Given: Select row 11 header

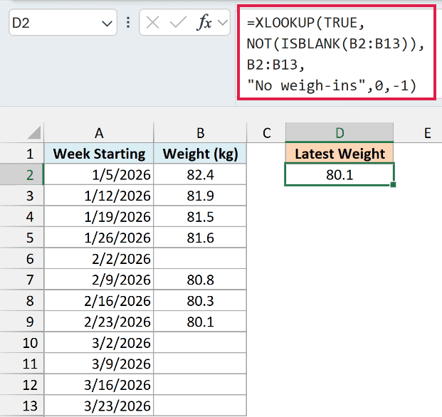Looking at the screenshot, I should [22, 364].
